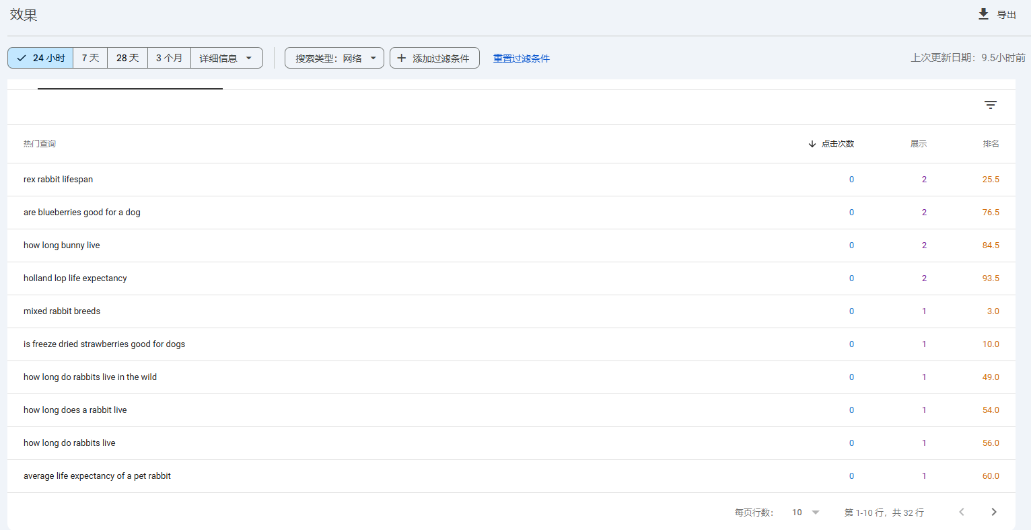Expand the 详细信息 date dropdown
The height and width of the screenshot is (530, 1031).
point(226,58)
